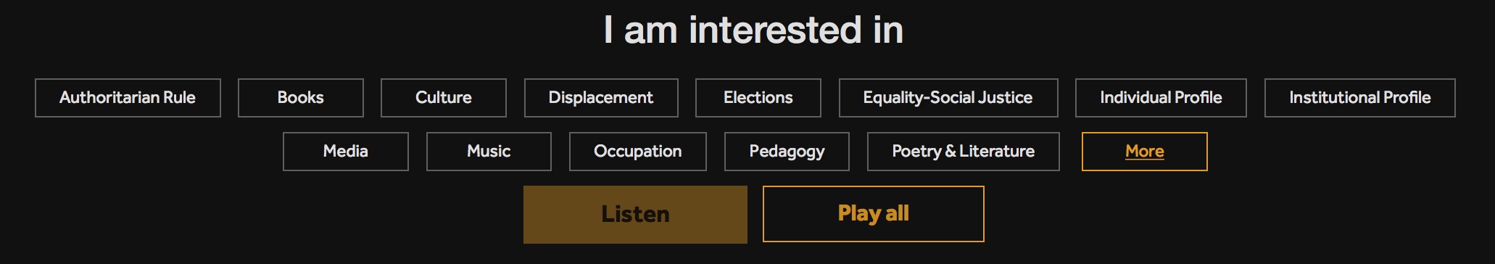1495x264 pixels.
Task: Pick the Pedagogy interest tag
Action: pos(787,152)
